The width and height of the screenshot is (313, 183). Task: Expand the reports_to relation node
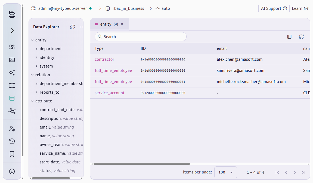coord(36,92)
